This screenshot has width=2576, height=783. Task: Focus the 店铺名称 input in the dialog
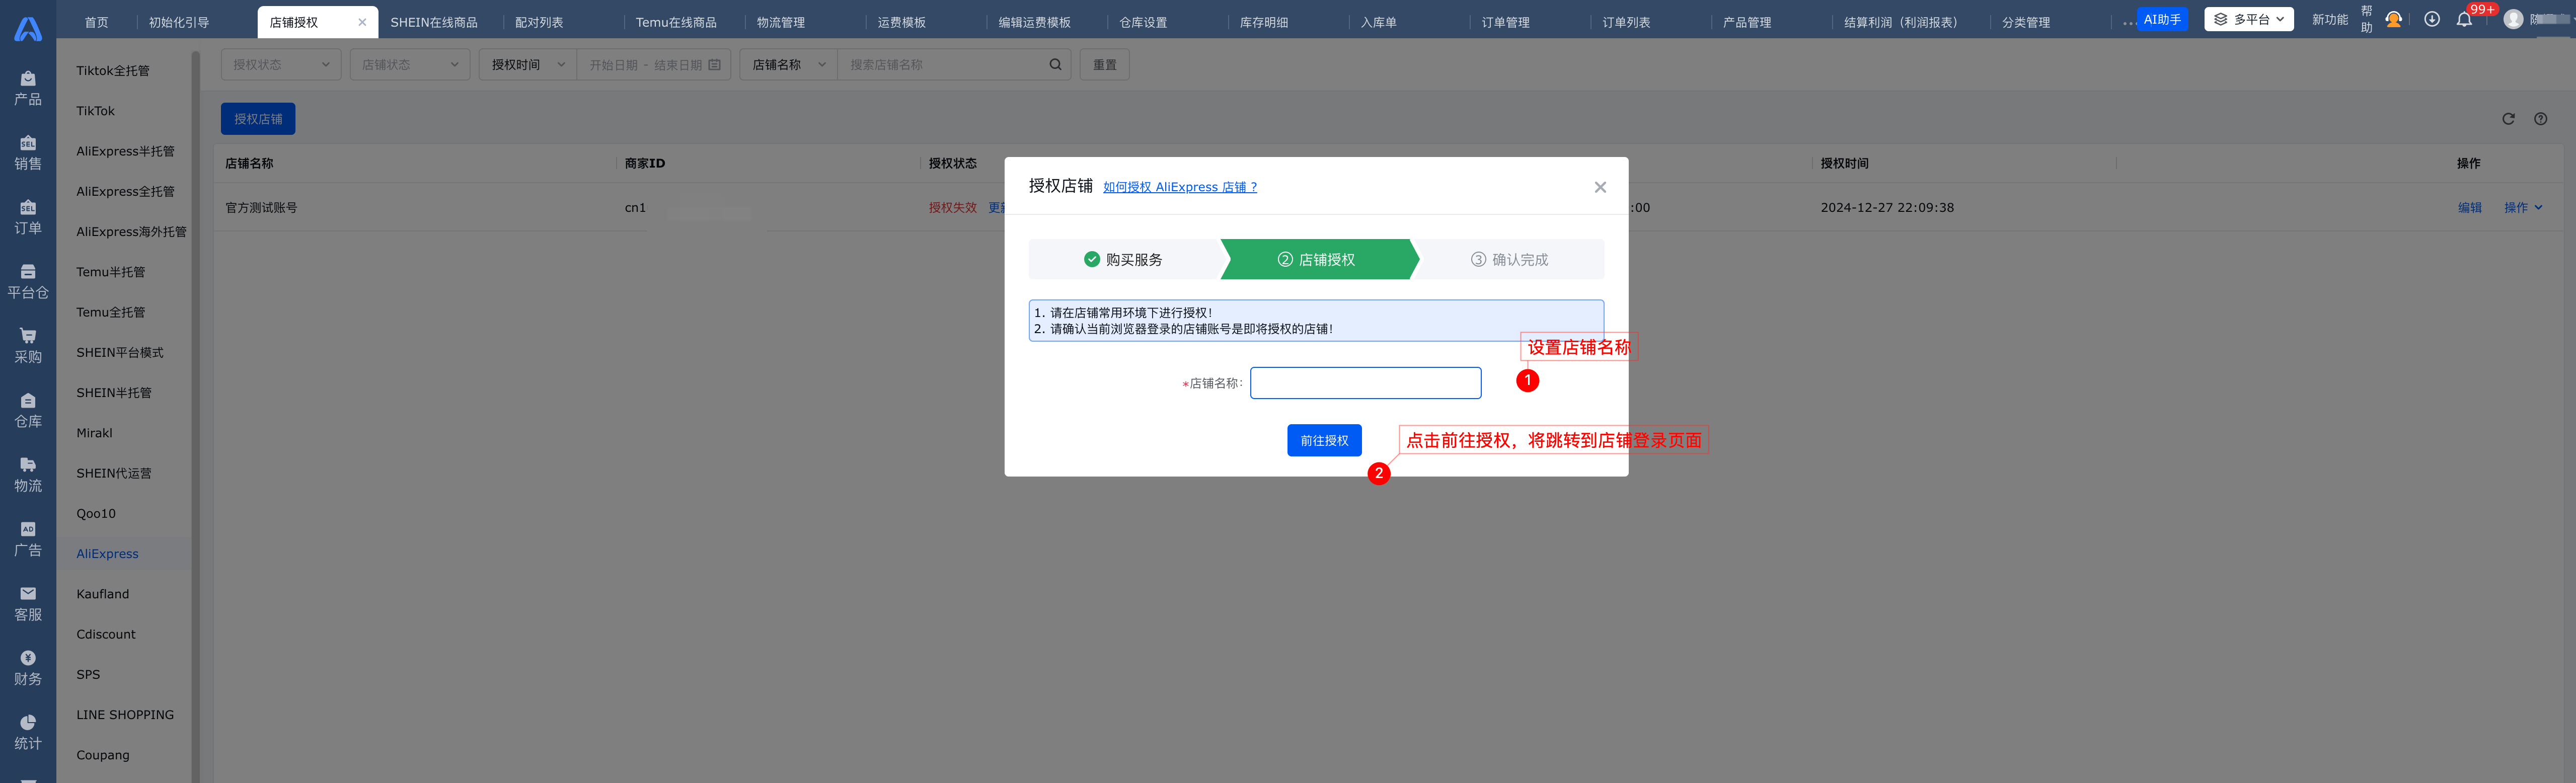[1365, 383]
